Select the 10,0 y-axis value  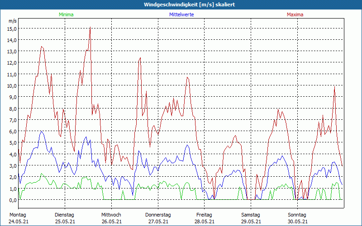click(12, 85)
